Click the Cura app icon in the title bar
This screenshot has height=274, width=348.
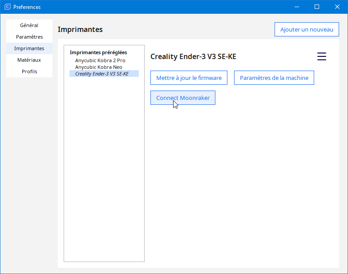pos(8,7)
